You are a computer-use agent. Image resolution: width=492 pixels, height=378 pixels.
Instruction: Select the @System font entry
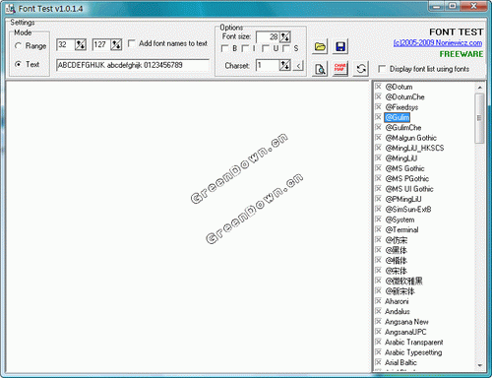400,220
